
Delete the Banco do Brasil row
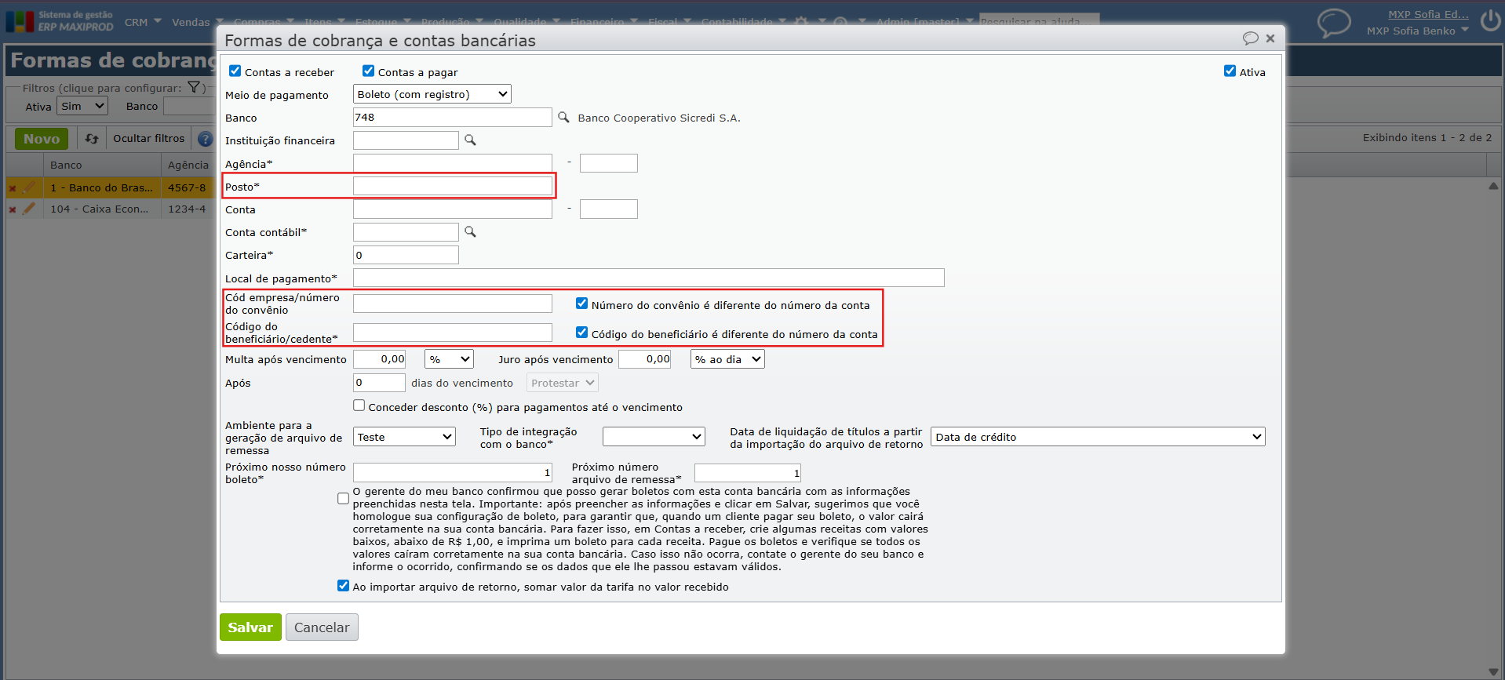pyautogui.click(x=13, y=188)
